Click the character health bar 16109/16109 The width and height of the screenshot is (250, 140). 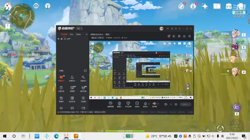point(125,131)
